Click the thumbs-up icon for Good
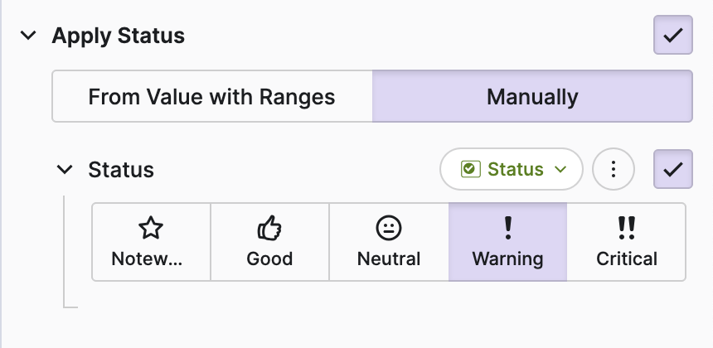Viewport: 713px width, 348px height. click(269, 227)
